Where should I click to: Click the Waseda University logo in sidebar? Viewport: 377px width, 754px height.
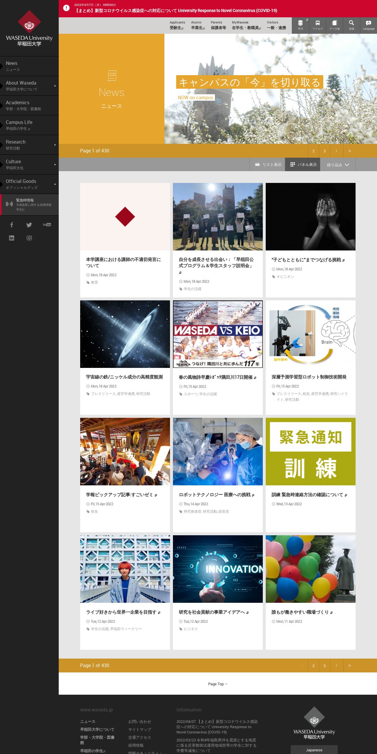pos(29,28)
